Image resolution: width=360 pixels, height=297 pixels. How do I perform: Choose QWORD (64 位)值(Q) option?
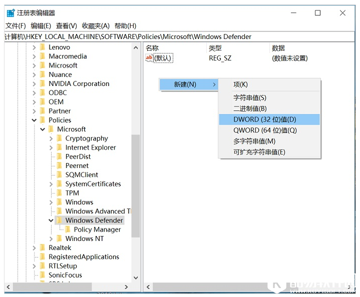(269, 130)
